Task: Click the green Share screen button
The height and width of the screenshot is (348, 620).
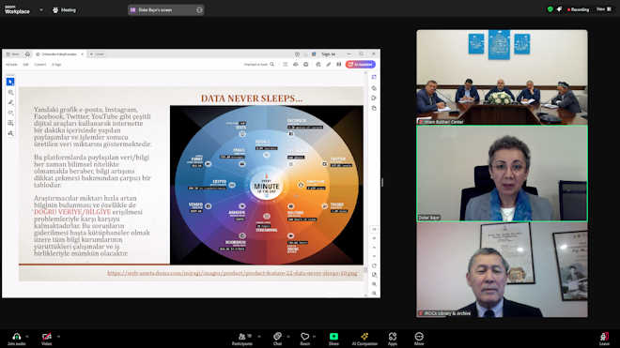Action: [333, 337]
